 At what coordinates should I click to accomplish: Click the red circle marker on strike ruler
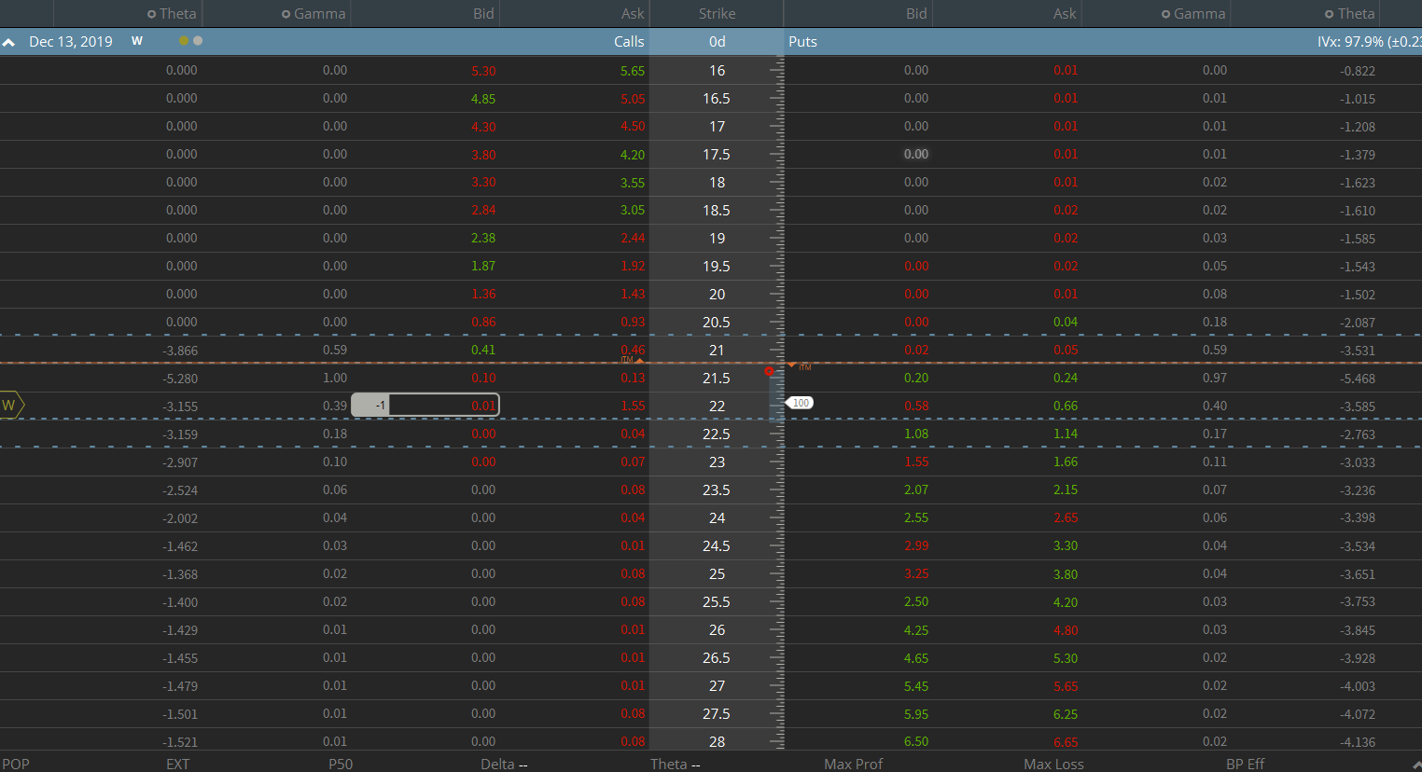coord(769,371)
